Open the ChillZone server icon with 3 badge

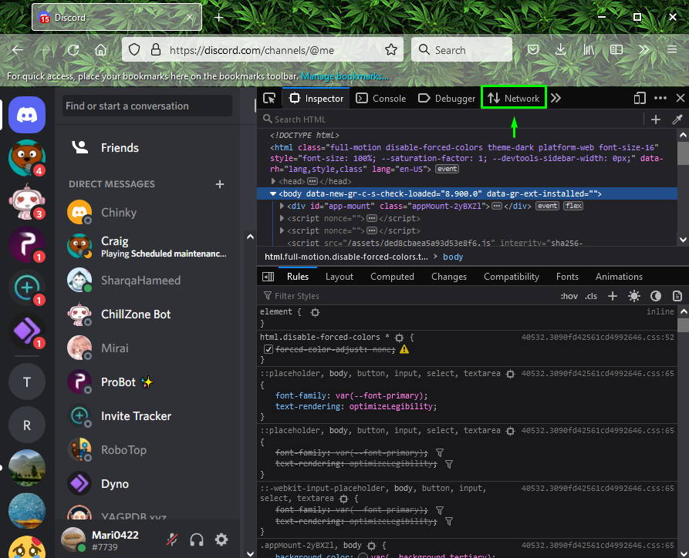(x=27, y=201)
